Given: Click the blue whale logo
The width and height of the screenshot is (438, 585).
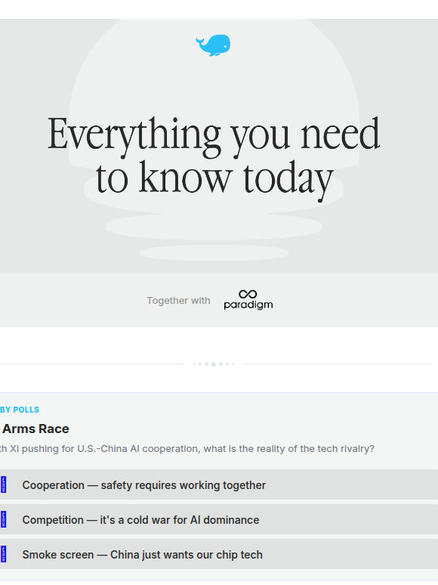Looking at the screenshot, I should (x=213, y=45).
